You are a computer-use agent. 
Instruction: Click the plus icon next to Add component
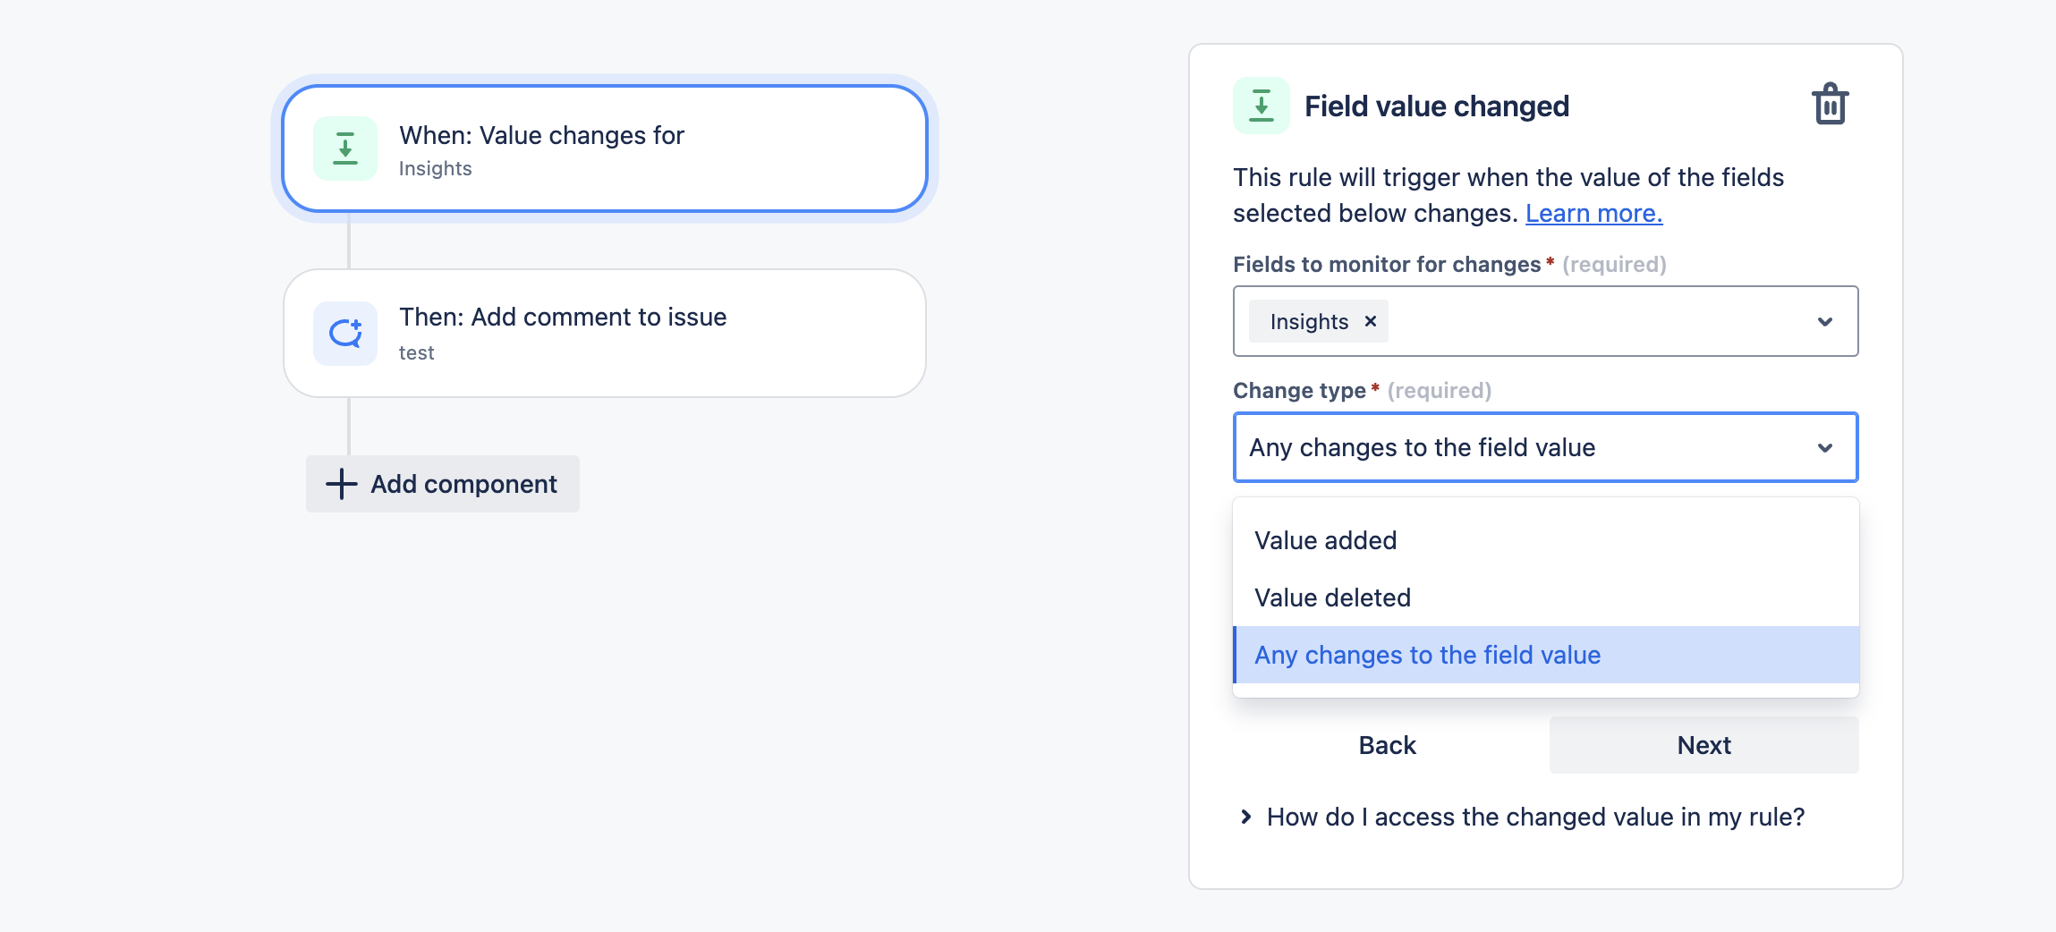point(341,483)
